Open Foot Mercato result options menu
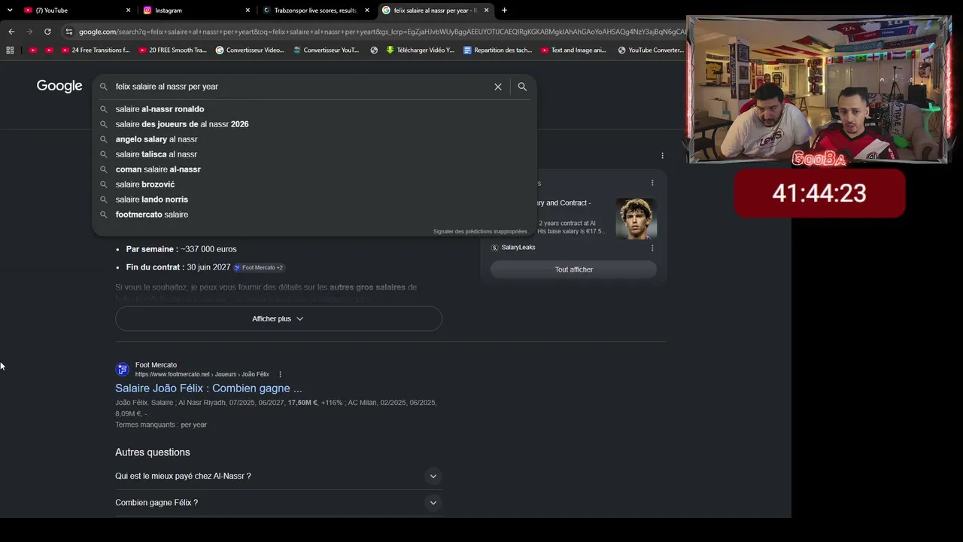The height and width of the screenshot is (542, 963). click(x=280, y=374)
